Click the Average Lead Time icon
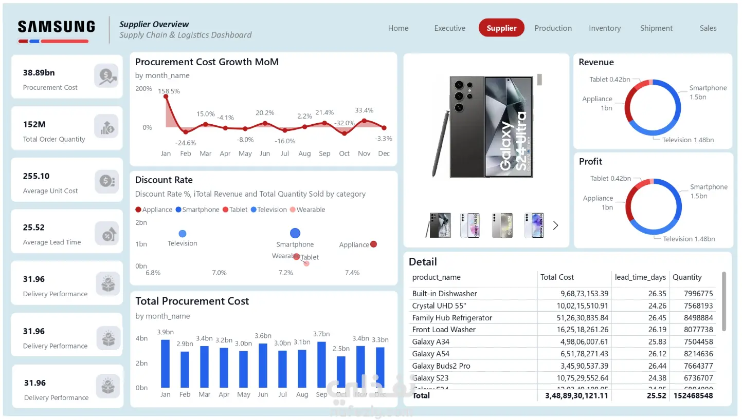 pos(107,233)
